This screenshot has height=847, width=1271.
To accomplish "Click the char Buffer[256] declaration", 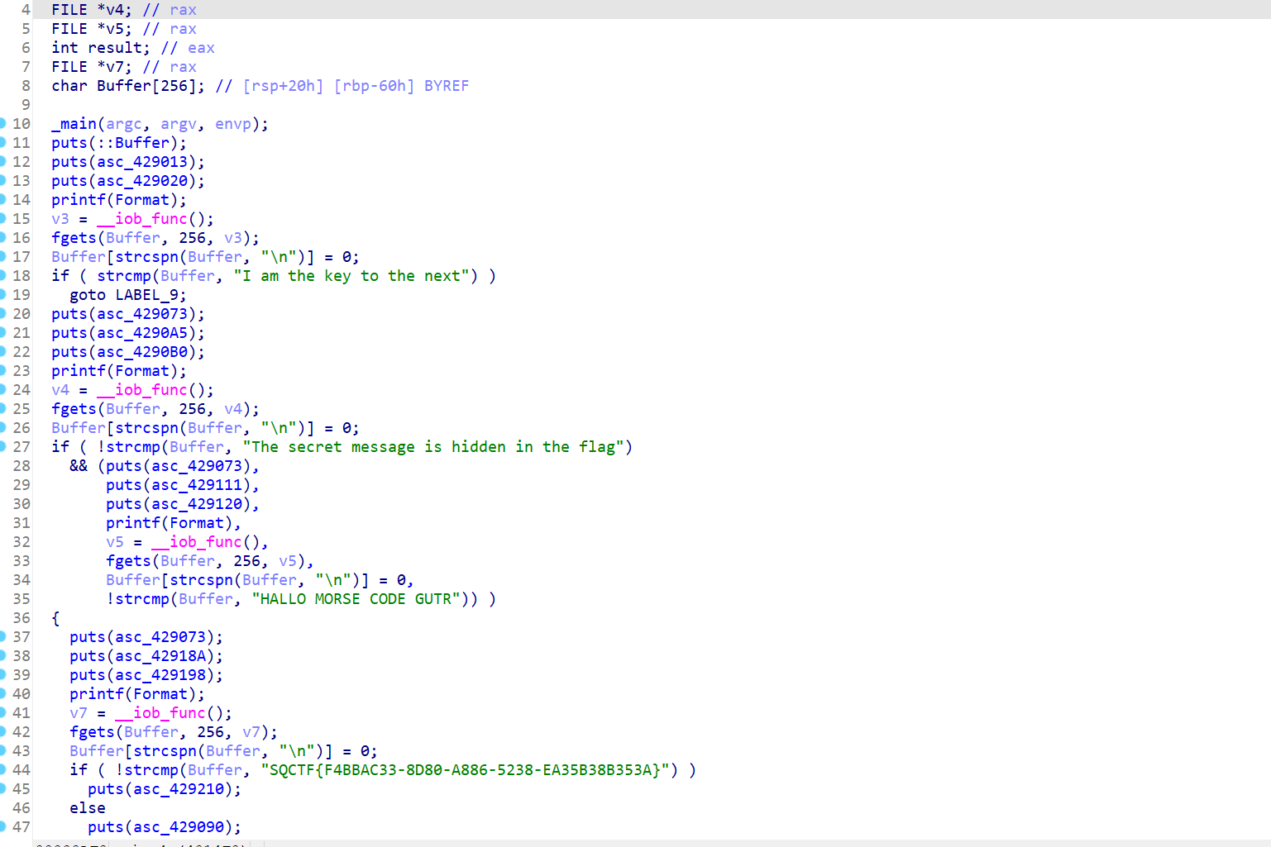I will 128,86.
